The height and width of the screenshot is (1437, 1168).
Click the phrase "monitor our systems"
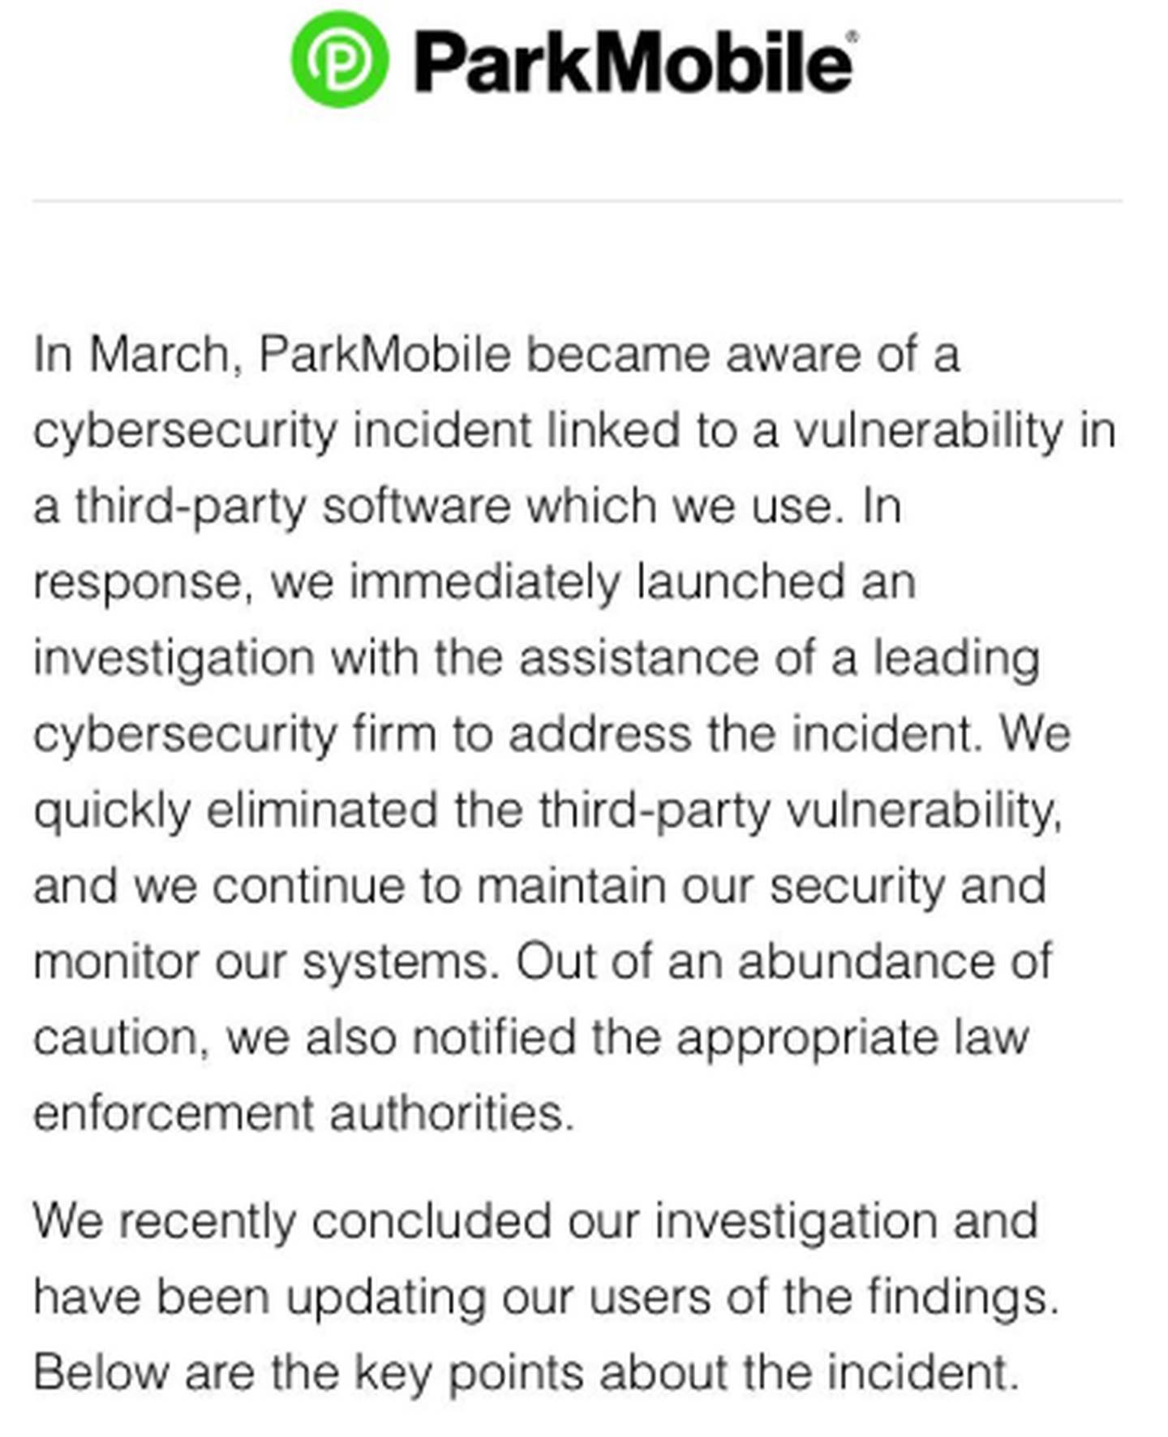click(x=261, y=962)
